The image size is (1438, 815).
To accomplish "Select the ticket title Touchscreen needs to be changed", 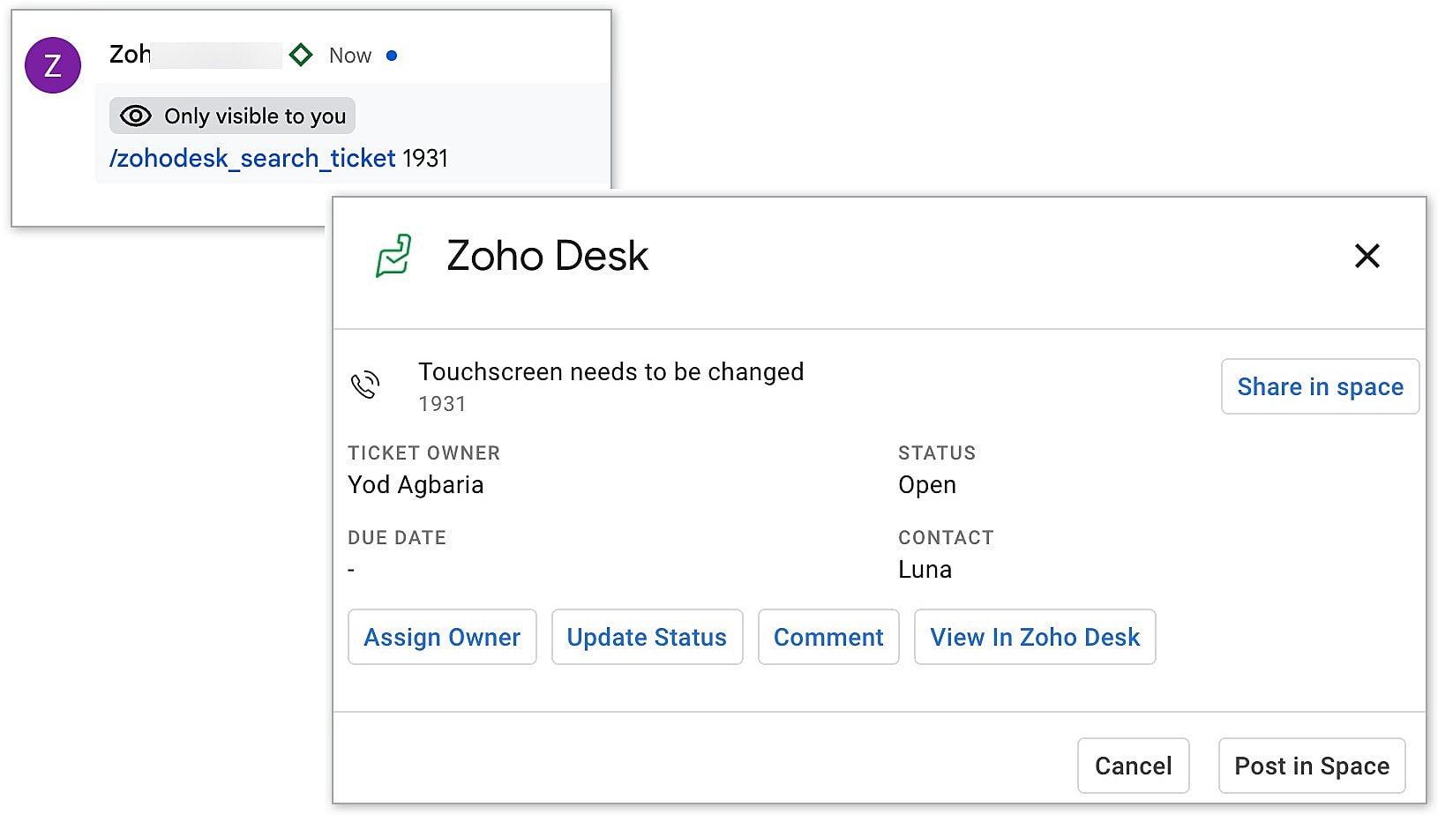I will click(x=610, y=372).
